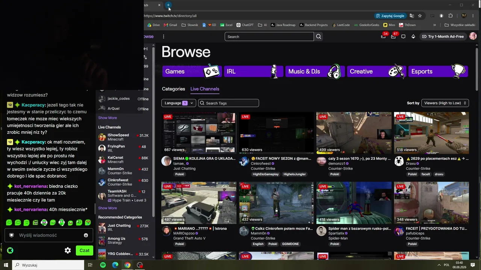The width and height of the screenshot is (481, 270).
Task: Collapse the Twitch sidebar with arrow icon
Action: 145,49
